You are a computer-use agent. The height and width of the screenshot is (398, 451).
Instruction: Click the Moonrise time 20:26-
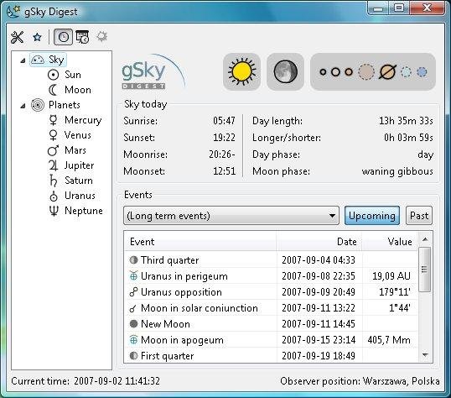[222, 154]
